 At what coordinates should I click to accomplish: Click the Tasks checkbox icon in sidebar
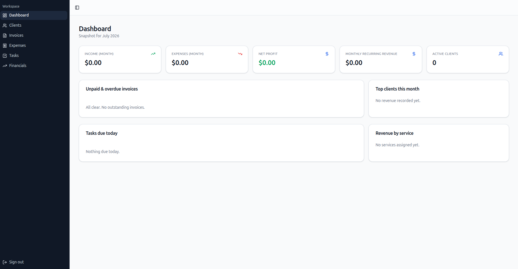coord(5,56)
